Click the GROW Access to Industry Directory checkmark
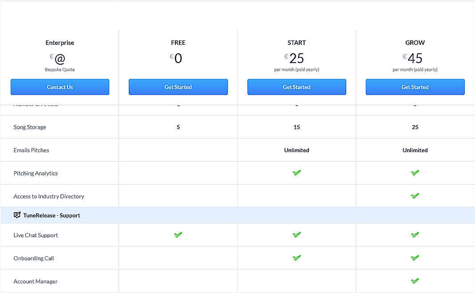This screenshot has width=475, height=293. coord(415,196)
